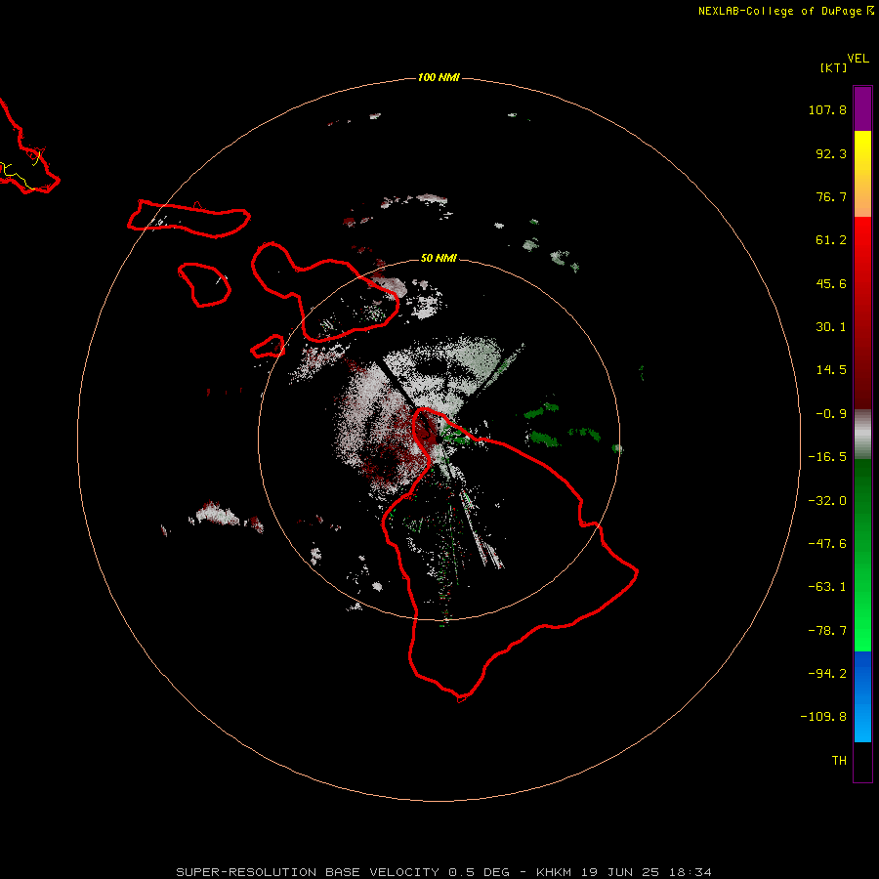Click the -32.0 velocity scale value

pyautogui.click(x=827, y=501)
